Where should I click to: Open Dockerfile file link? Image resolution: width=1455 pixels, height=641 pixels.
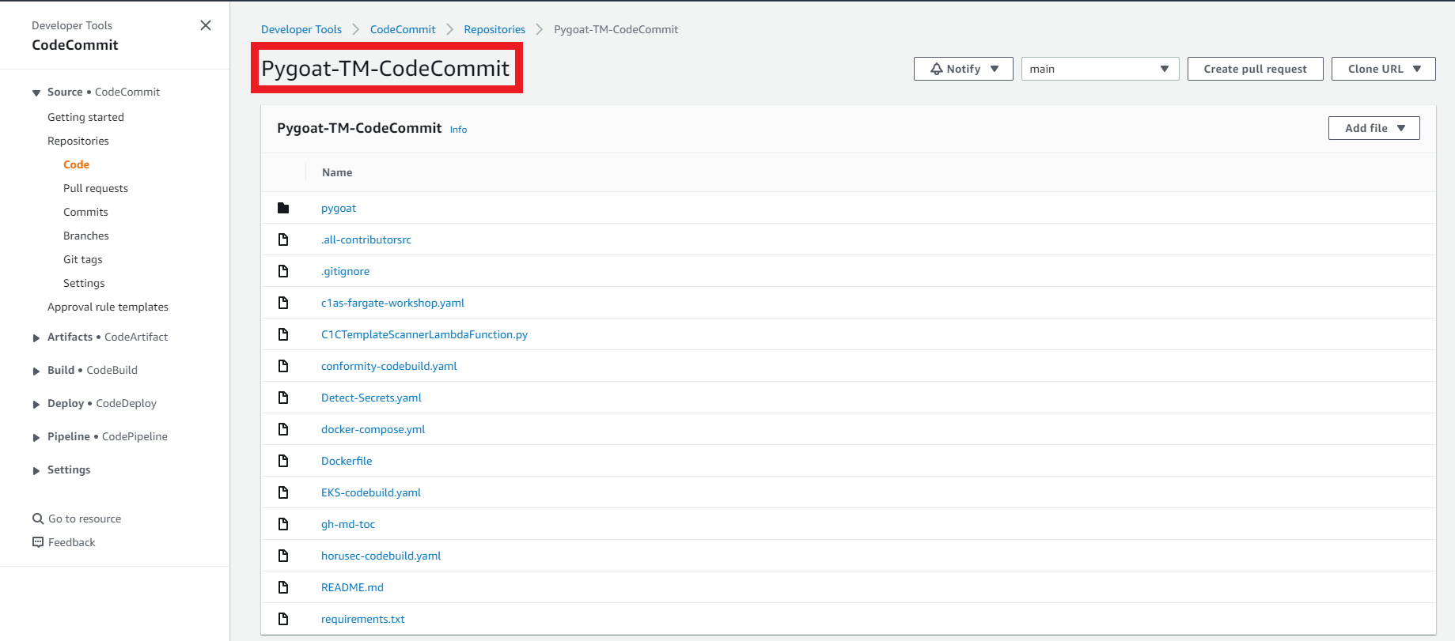pos(347,461)
